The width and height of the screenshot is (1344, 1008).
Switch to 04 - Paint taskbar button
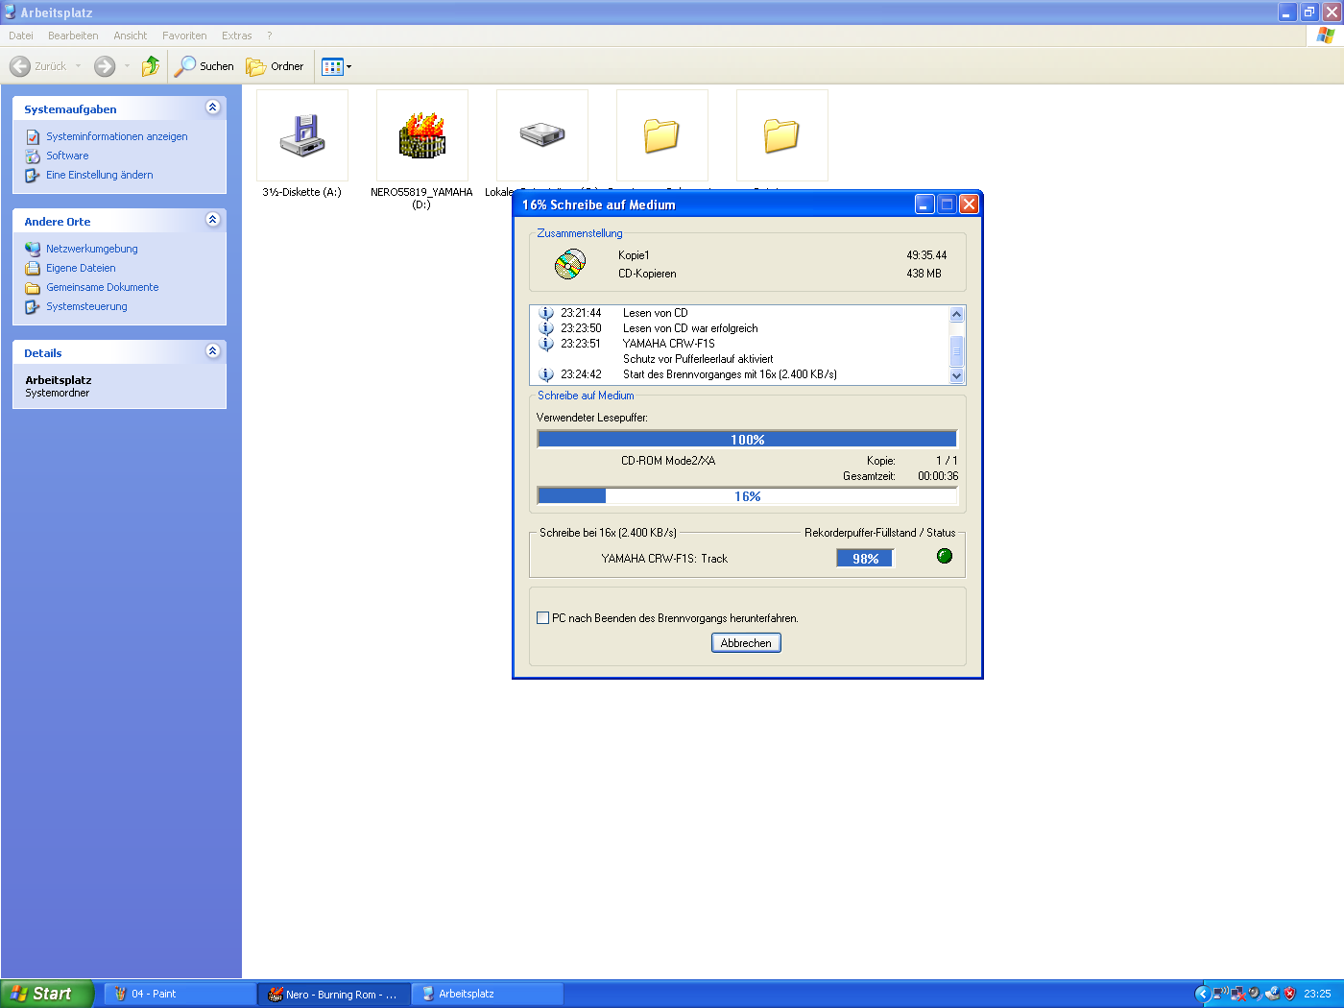[x=180, y=994]
